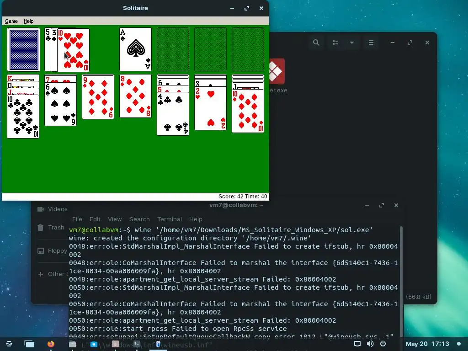Open the Game menu in Solitaire
Screen dimensions: 468x351
click(11, 21)
